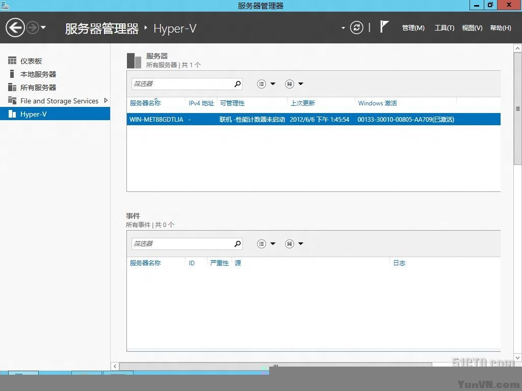The image size is (522, 391).
Task: Open the navigation history dropdown arrow
Action: pos(43,27)
